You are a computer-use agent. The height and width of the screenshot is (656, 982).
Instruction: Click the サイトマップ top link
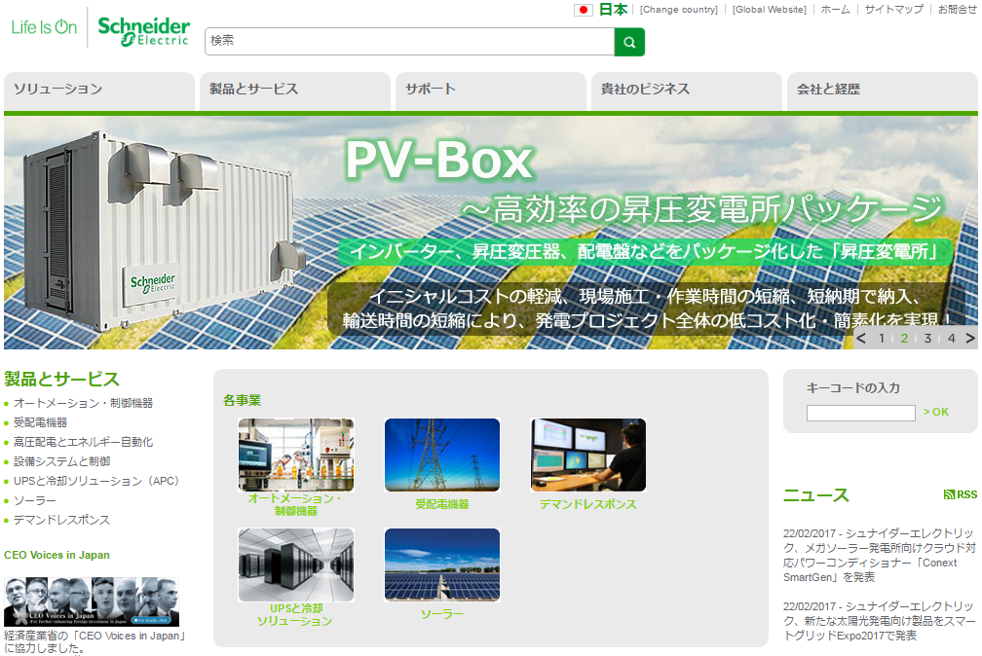893,10
